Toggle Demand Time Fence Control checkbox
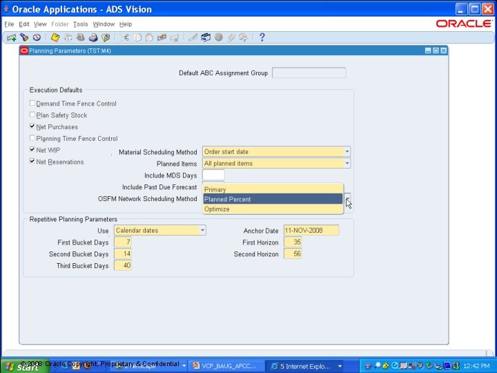 tap(32, 103)
